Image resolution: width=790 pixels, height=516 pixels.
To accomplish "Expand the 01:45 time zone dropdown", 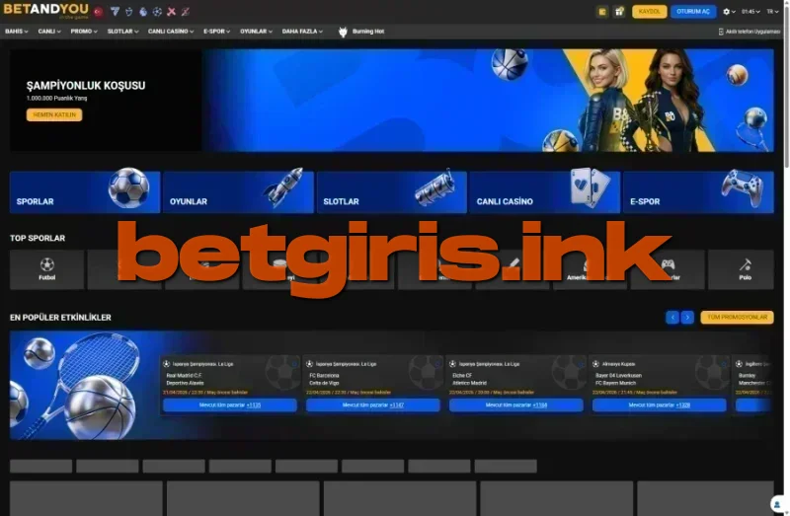I will coord(750,12).
